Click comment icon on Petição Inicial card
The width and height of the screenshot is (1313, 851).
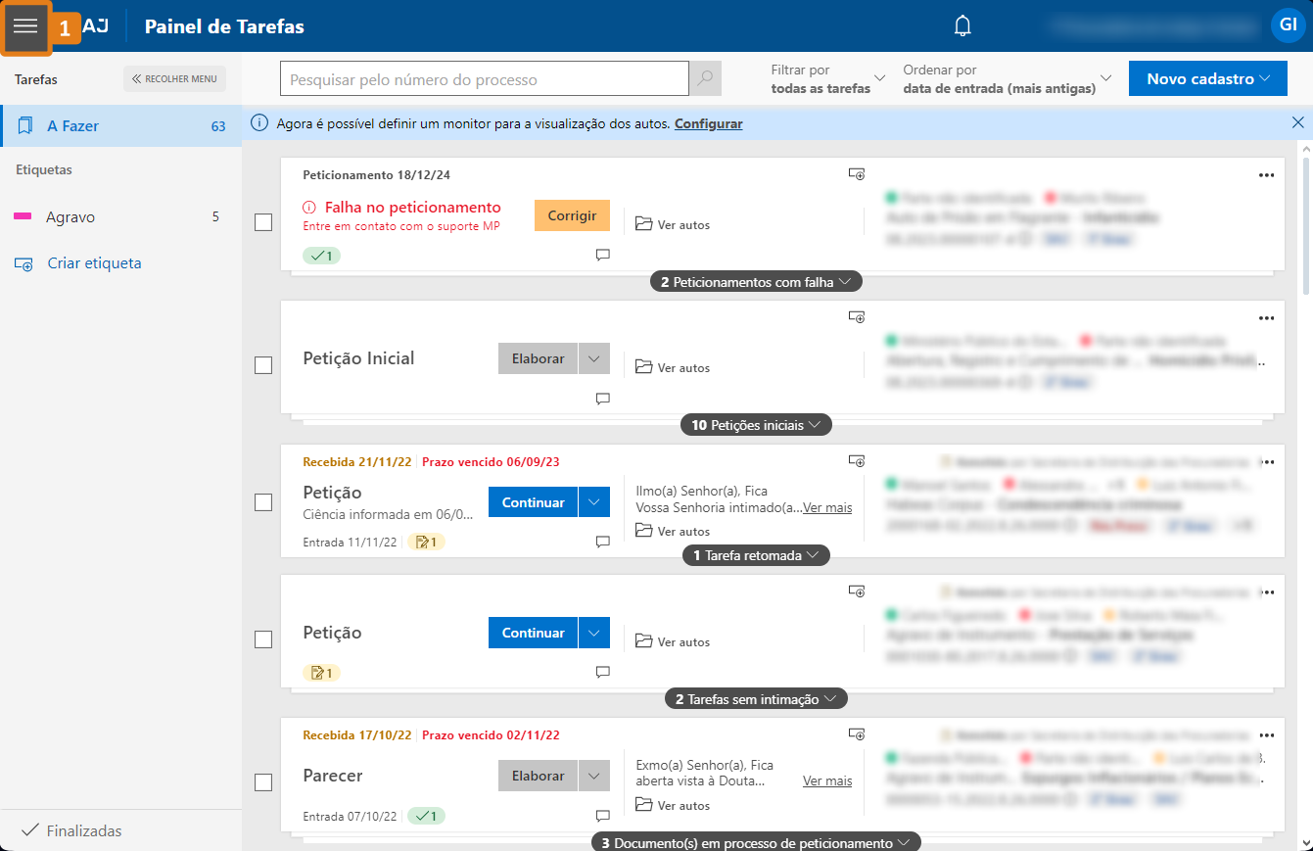click(603, 399)
